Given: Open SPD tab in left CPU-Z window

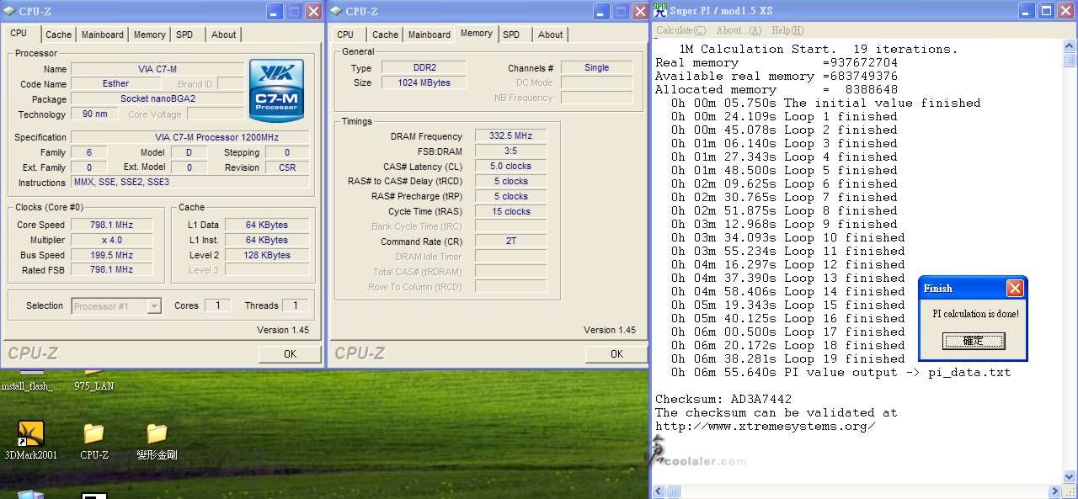Looking at the screenshot, I should pyautogui.click(x=184, y=35).
